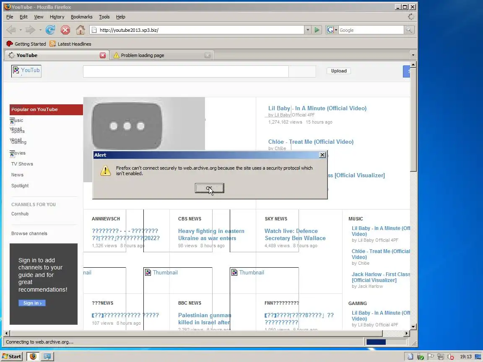Screen dimensions: 483x362
Task: Open the search engine selector dropdown
Action: [332, 30]
